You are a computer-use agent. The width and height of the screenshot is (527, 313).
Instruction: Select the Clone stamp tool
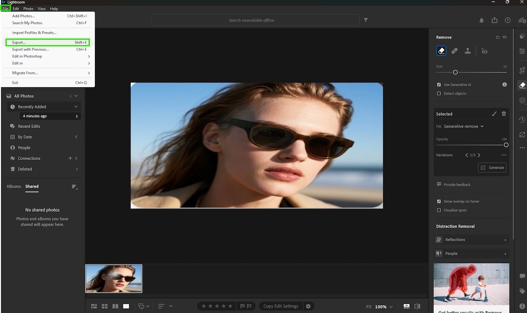coord(468,51)
